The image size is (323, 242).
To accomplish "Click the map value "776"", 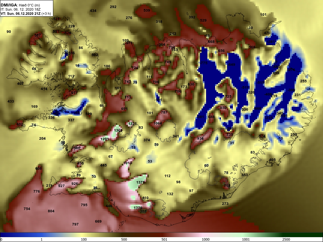I will tap(36, 191).
